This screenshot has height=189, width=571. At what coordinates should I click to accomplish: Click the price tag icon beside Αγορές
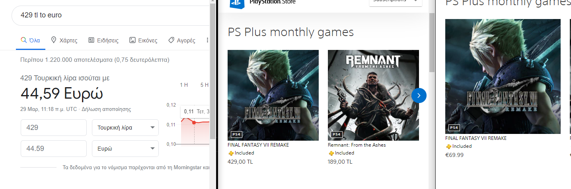(x=171, y=40)
